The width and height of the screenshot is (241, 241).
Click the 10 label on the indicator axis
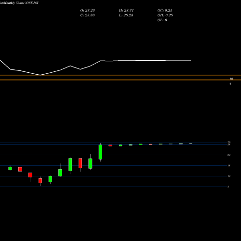click(x=231, y=79)
